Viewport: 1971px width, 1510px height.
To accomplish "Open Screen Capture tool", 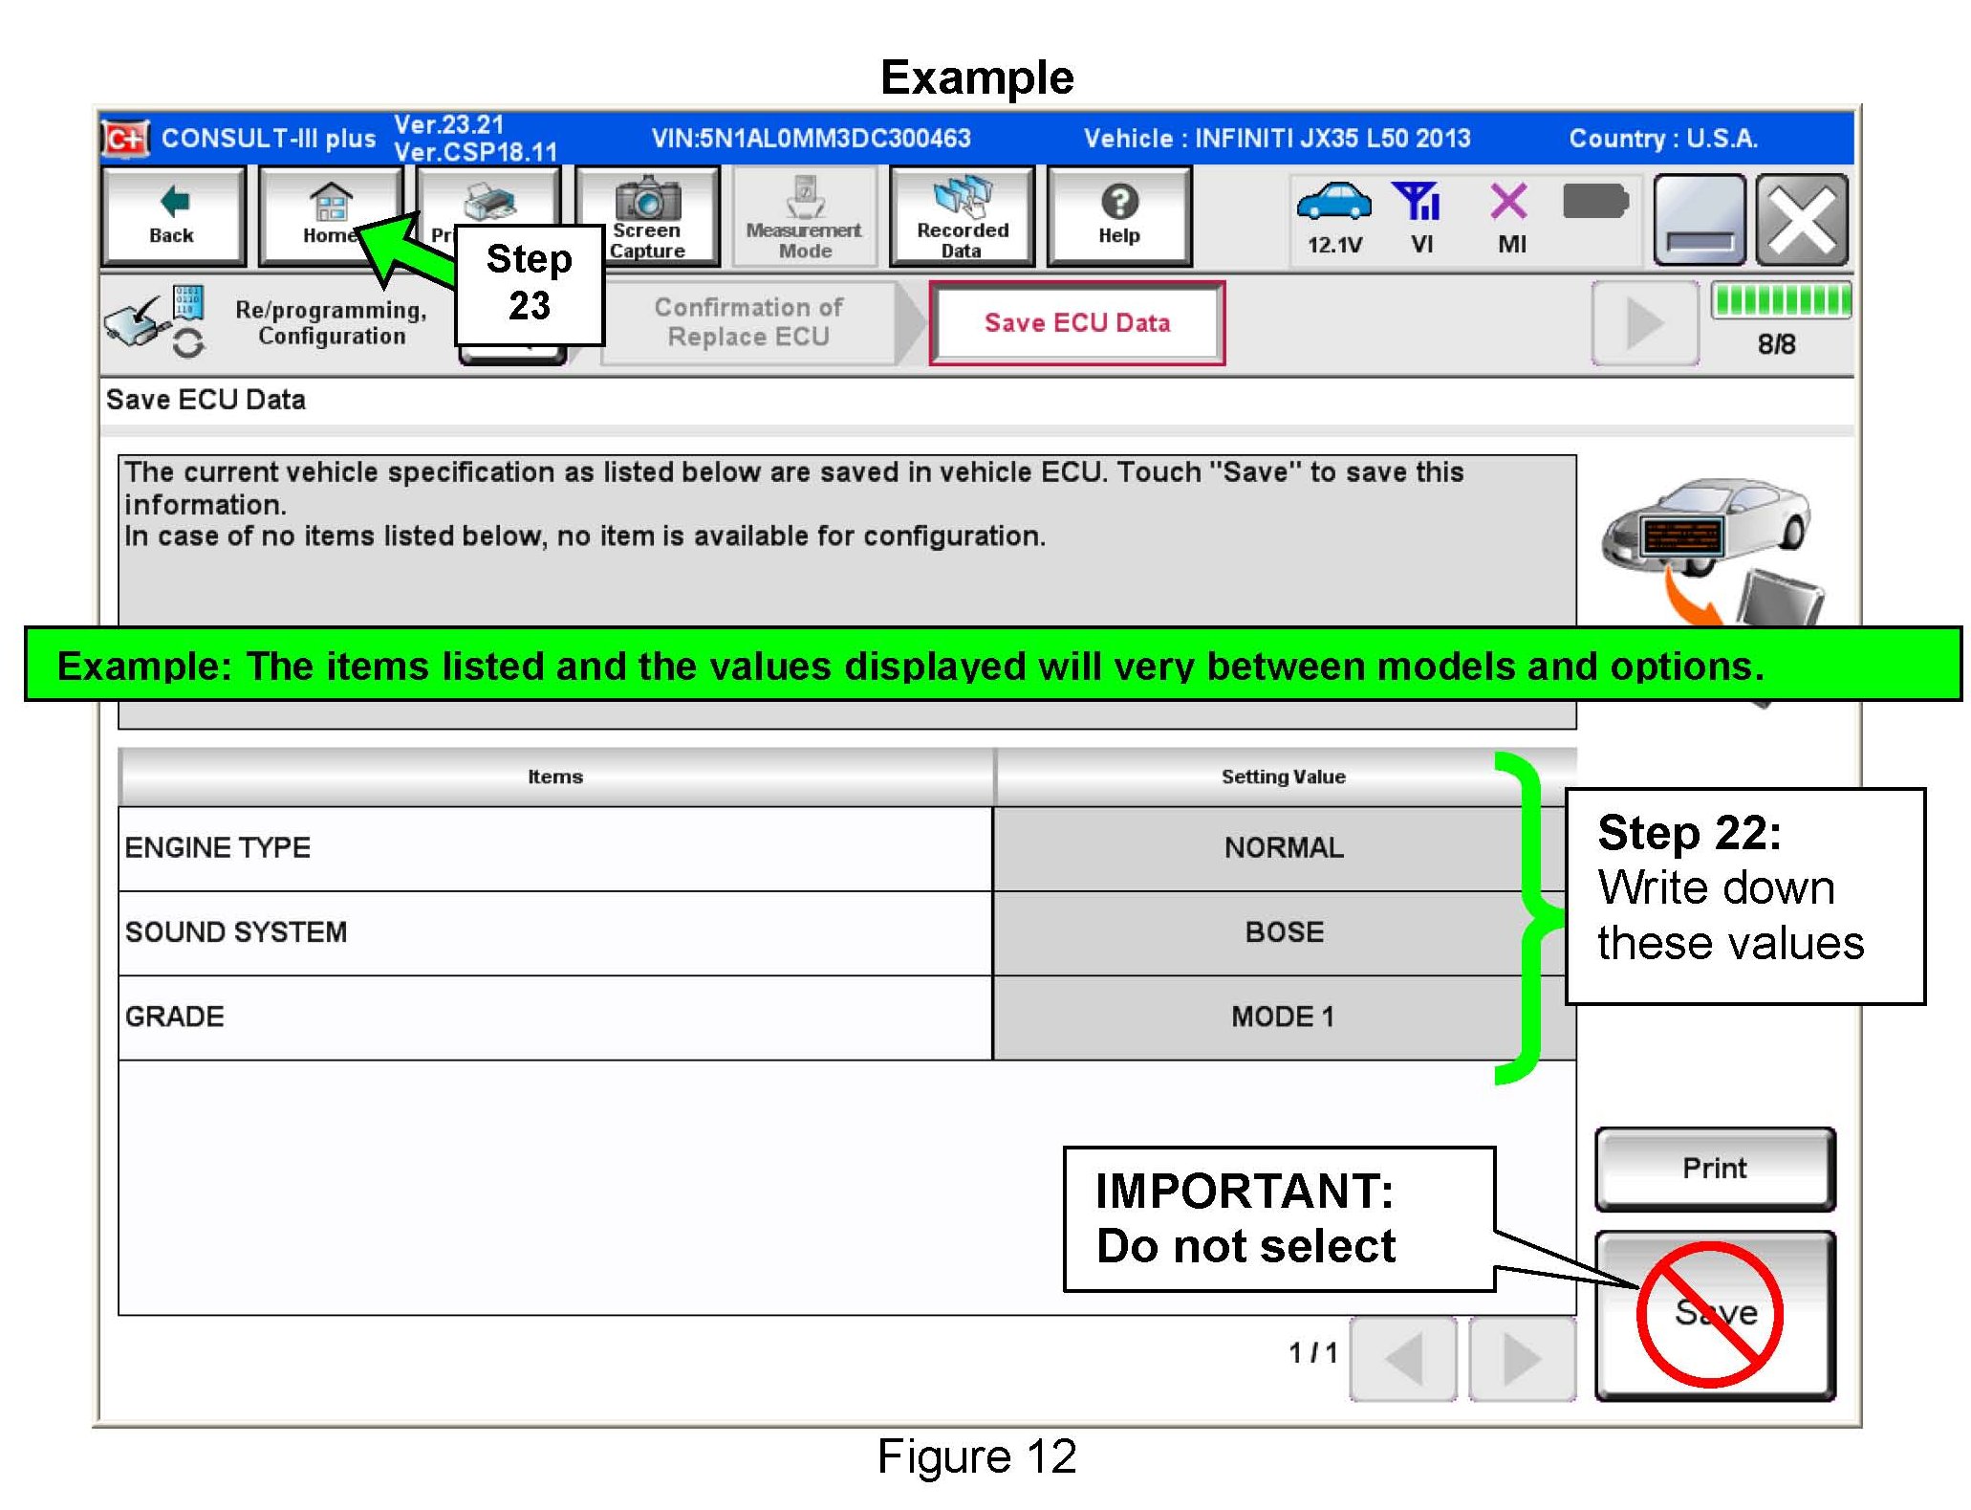I will point(647,215).
